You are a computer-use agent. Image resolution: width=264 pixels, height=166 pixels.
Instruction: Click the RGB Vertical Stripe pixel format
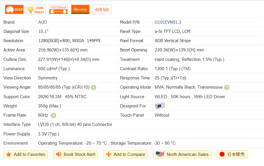pyautogui.click(x=173, y=41)
